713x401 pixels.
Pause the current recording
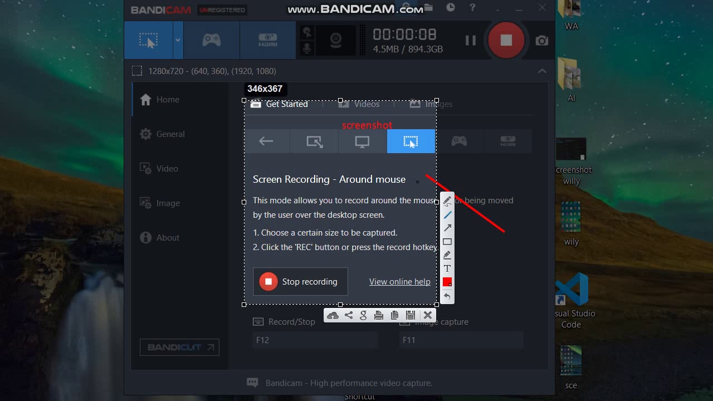[x=471, y=40]
